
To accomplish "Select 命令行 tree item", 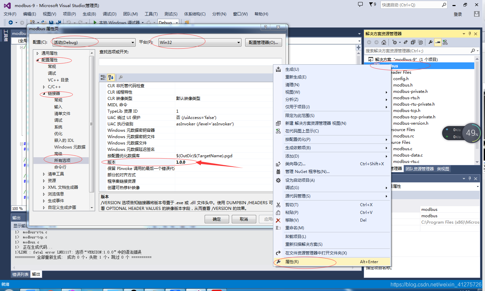I will click(x=60, y=167).
